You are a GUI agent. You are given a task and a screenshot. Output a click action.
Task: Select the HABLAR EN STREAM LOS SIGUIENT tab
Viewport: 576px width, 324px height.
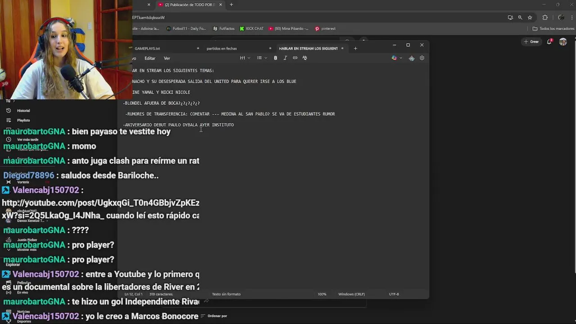[x=308, y=48]
